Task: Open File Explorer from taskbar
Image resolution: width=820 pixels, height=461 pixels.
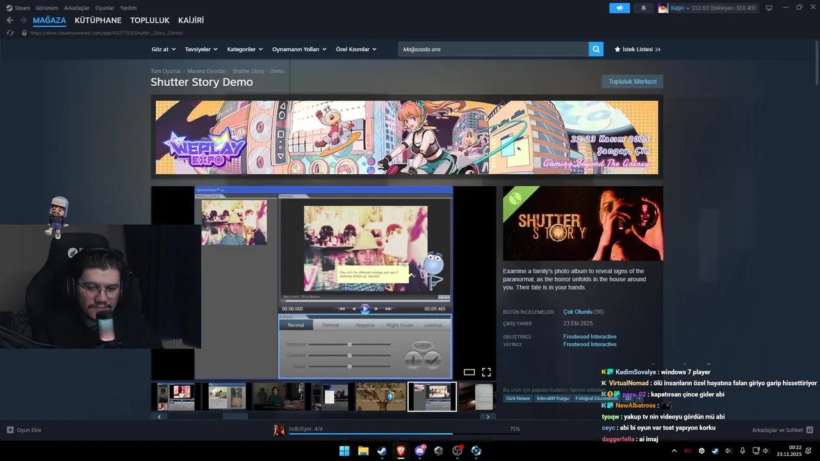Action: [x=363, y=451]
